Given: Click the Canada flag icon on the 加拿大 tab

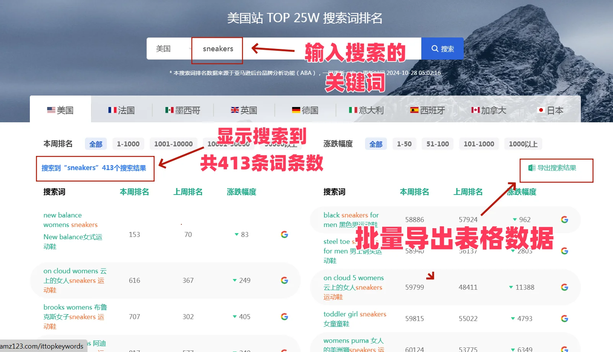Looking at the screenshot, I should tap(476, 110).
